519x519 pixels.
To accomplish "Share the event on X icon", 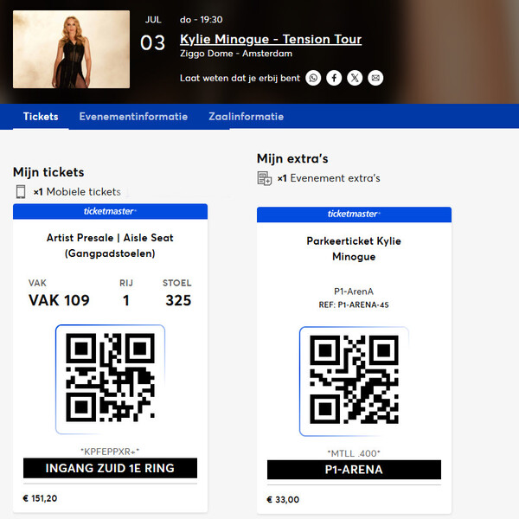I will (x=355, y=78).
